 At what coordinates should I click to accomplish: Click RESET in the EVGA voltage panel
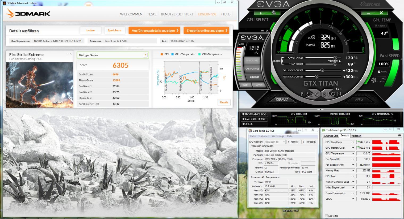tap(245, 85)
